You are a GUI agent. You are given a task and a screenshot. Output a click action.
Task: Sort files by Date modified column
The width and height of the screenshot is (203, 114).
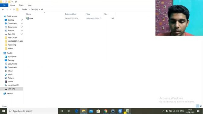tap(70, 14)
